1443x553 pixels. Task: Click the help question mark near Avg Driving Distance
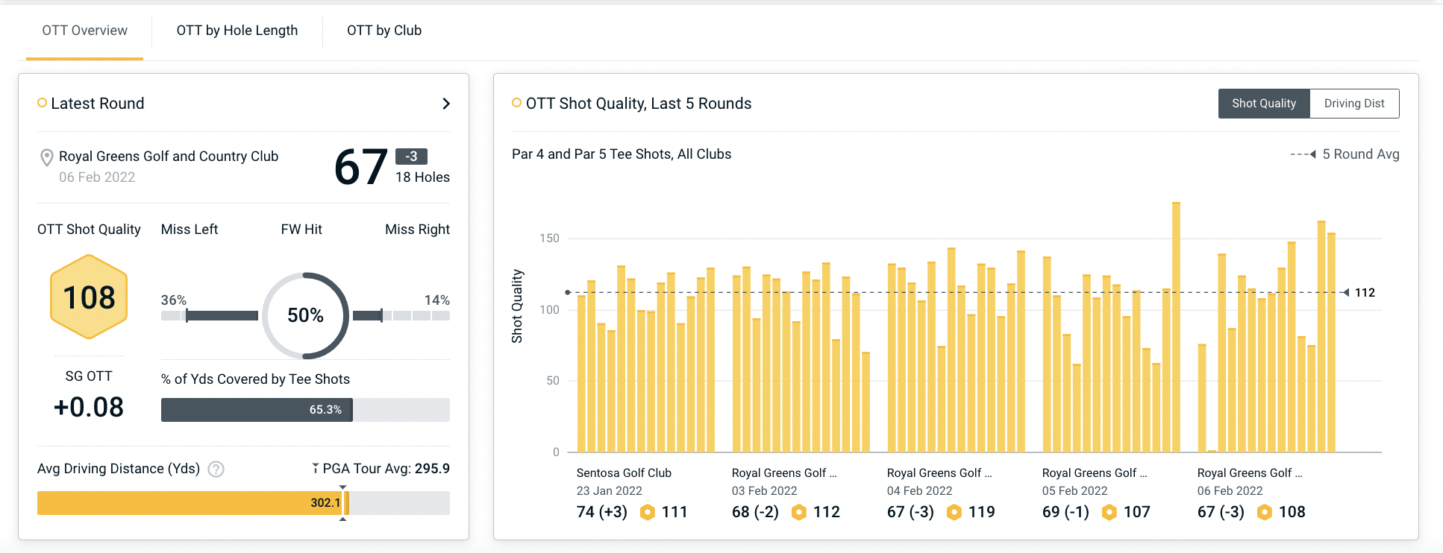coord(216,470)
